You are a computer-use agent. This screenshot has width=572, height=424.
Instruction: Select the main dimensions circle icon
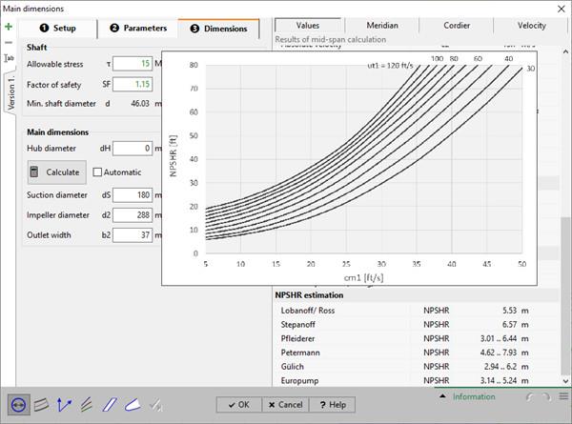pyautogui.click(x=18, y=404)
